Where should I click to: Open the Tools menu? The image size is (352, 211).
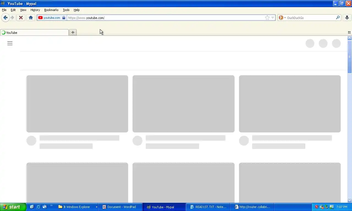click(x=66, y=10)
